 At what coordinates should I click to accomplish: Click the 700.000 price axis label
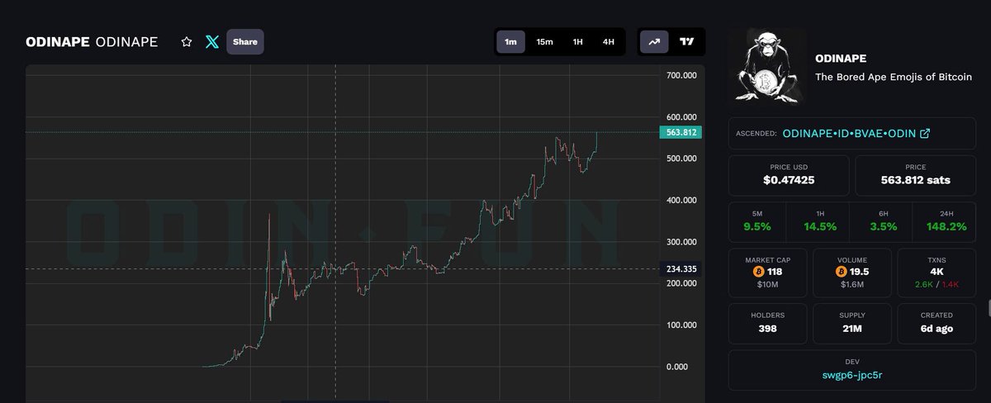point(681,75)
